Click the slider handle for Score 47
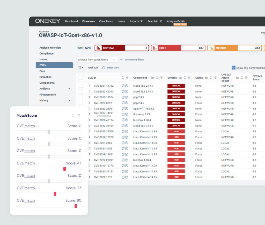This screenshot has height=225, width=265. click(65, 169)
